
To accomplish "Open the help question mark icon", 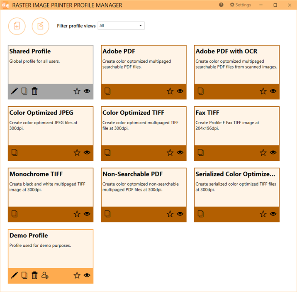I will point(221,5).
